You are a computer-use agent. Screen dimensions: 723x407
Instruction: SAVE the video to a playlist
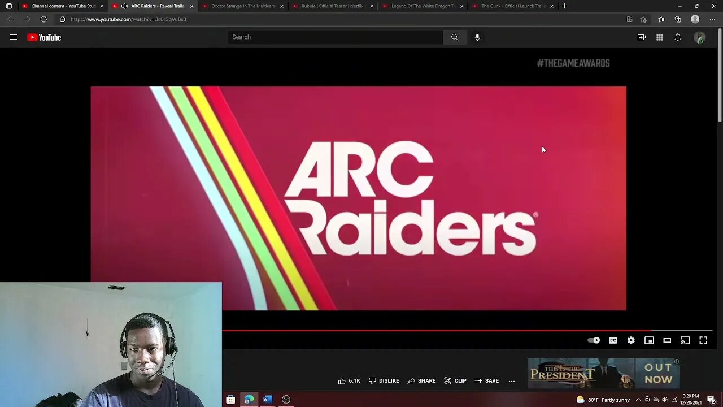487,381
